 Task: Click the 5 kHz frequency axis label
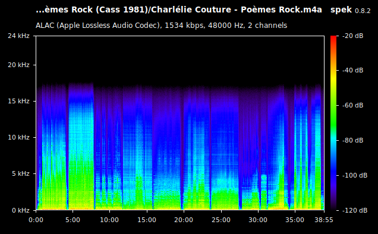click(21, 173)
